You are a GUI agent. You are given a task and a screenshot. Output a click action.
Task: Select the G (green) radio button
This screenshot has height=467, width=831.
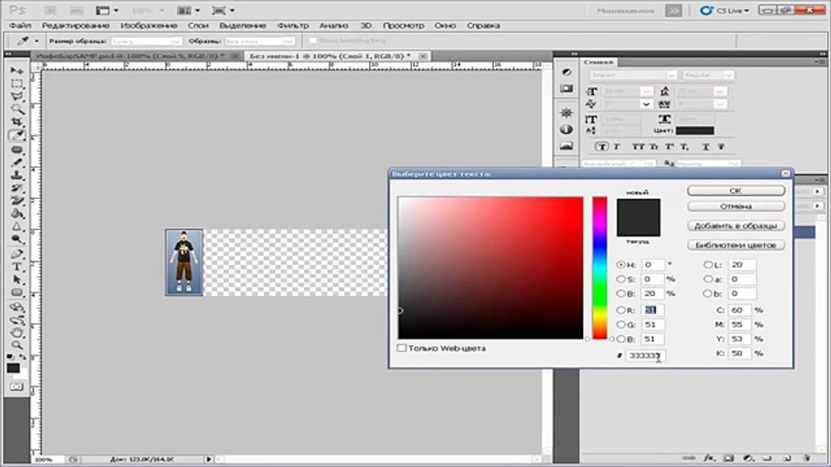coord(621,324)
